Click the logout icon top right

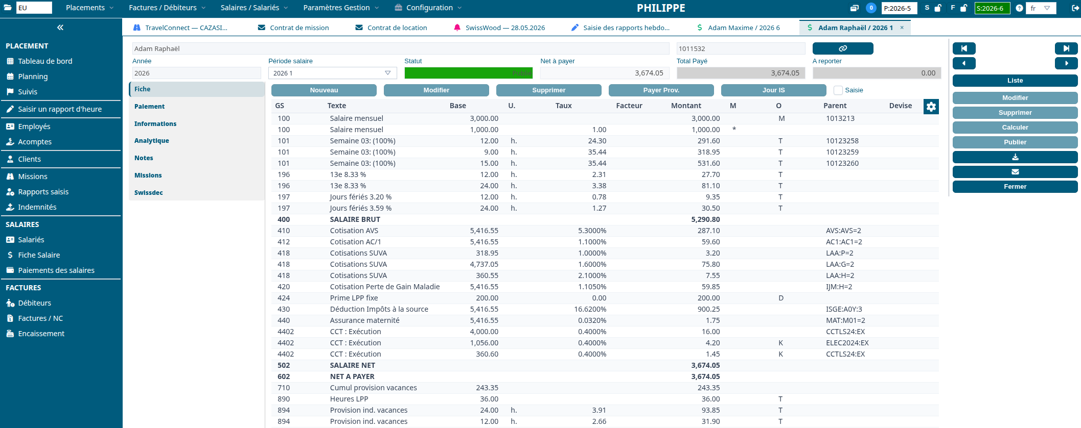pos(1075,8)
